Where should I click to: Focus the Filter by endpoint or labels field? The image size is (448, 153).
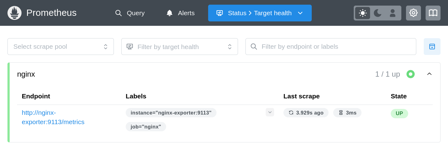[336, 47]
